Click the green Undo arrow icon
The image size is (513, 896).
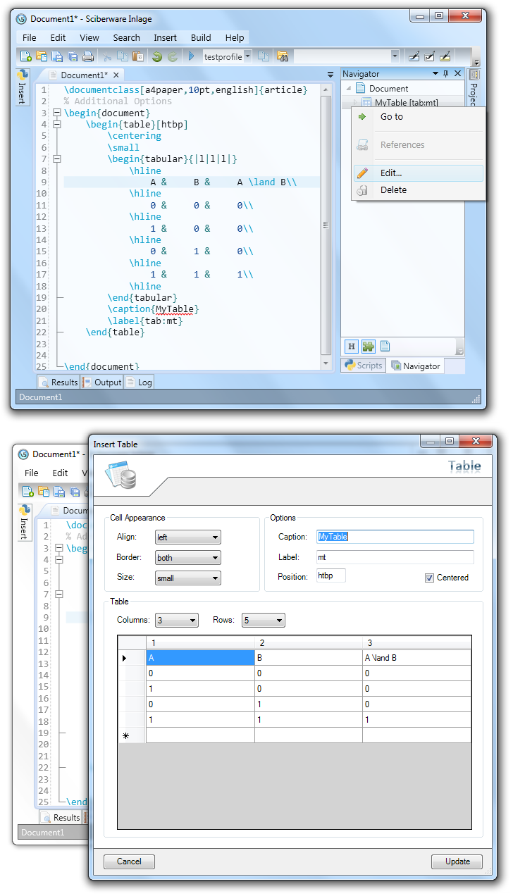point(157,56)
